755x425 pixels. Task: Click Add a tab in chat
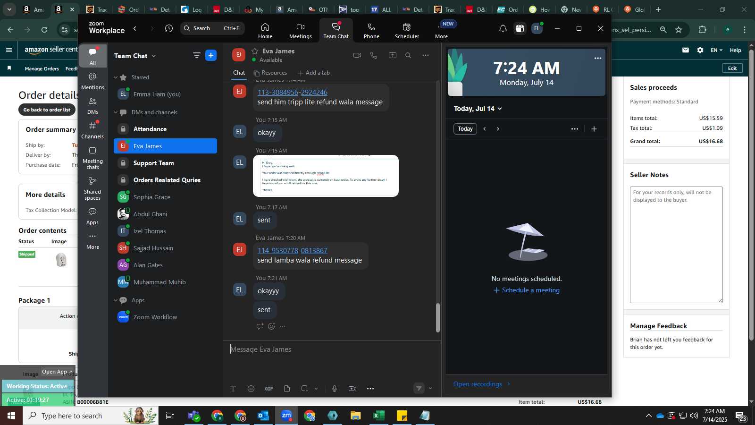pyautogui.click(x=314, y=73)
